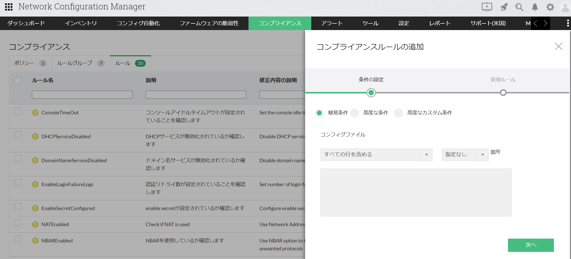Viewport: 571px width, 259px height.
Task: Select the 高度な条件 radio button
Action: click(x=355, y=113)
